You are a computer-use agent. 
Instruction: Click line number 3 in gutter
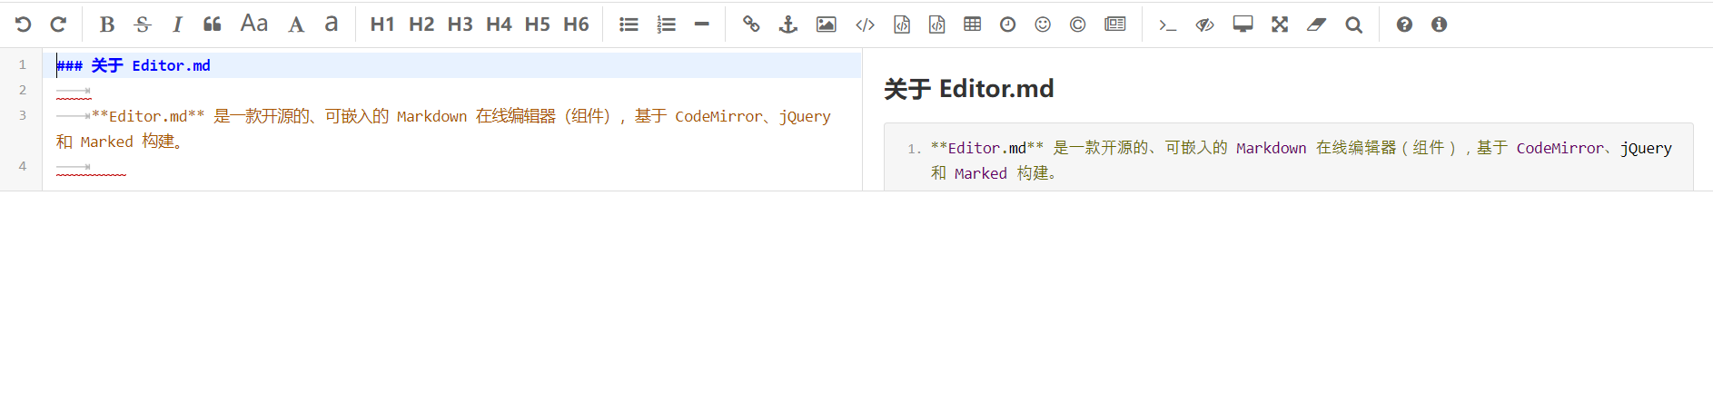pyautogui.click(x=23, y=115)
